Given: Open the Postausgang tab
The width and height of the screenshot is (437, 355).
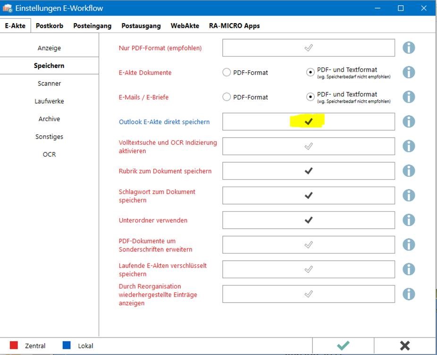Looking at the screenshot, I should point(141,25).
